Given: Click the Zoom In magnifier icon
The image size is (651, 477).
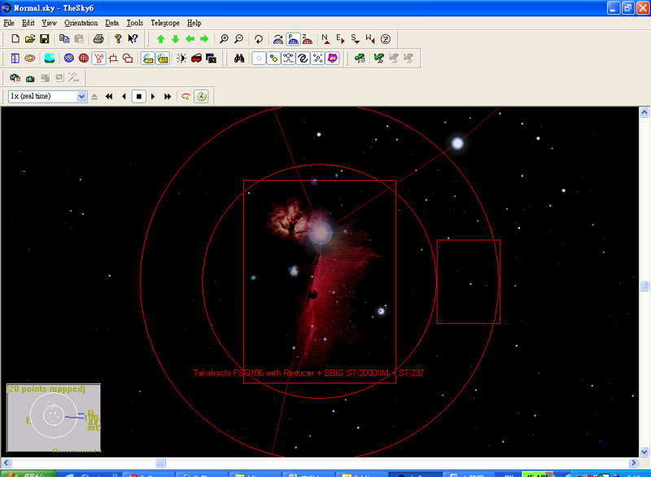Looking at the screenshot, I should 225,39.
